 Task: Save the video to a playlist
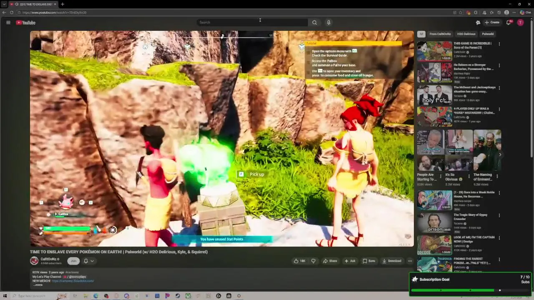click(369, 261)
